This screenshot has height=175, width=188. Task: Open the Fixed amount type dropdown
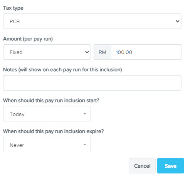click(47, 52)
